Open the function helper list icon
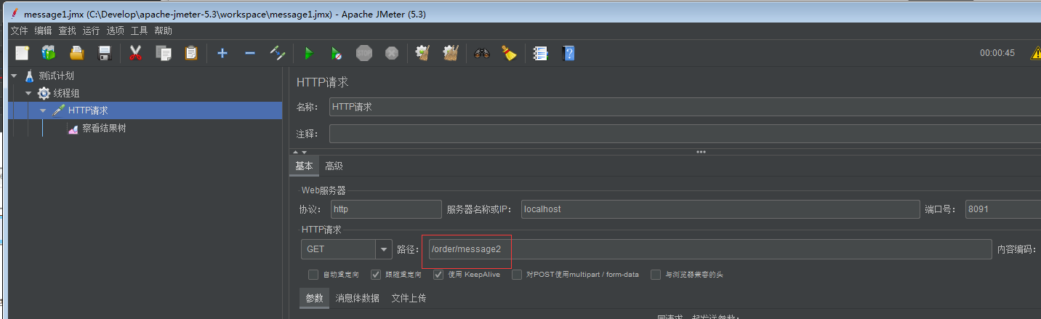The width and height of the screenshot is (1041, 319). point(540,53)
